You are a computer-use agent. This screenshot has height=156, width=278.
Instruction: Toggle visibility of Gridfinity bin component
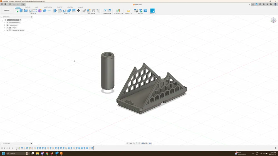(x=8, y=30)
